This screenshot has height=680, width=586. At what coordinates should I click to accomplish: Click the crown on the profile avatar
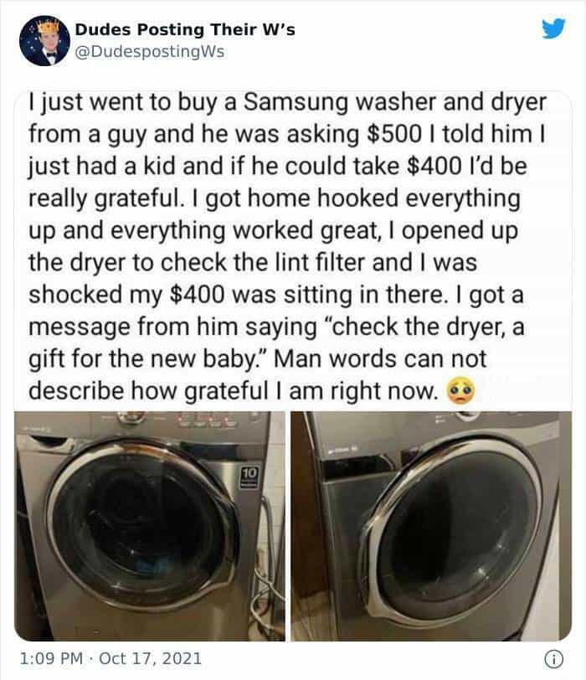click(47, 27)
